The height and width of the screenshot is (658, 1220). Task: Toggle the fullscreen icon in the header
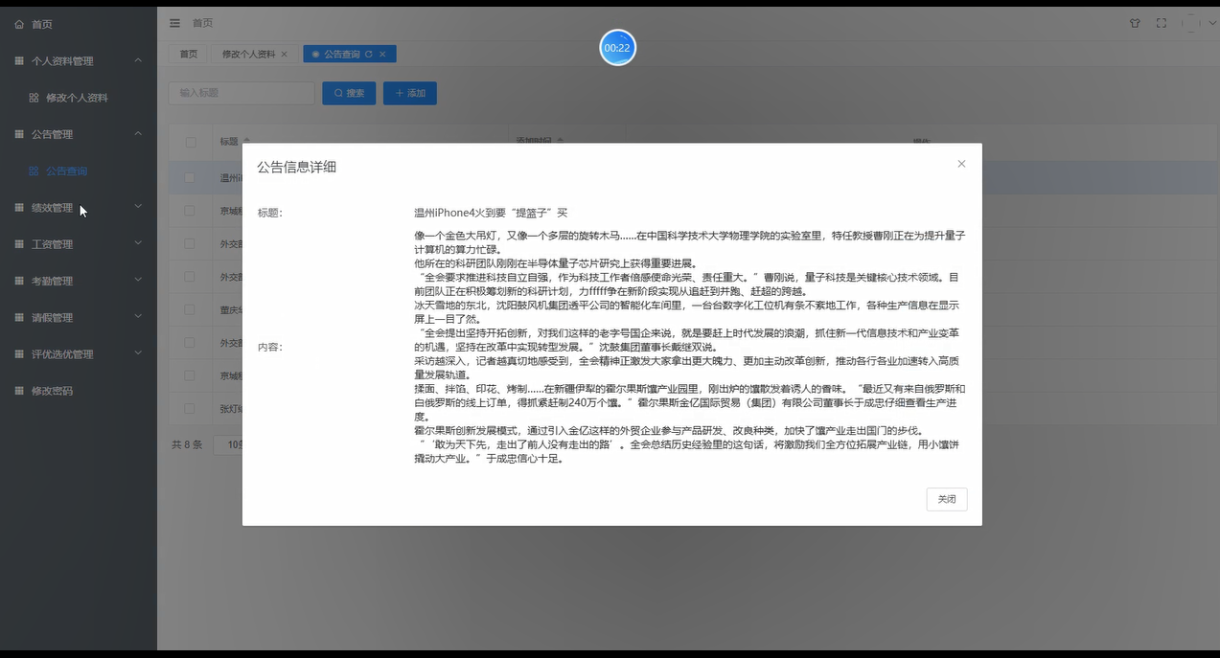[x=1162, y=23]
